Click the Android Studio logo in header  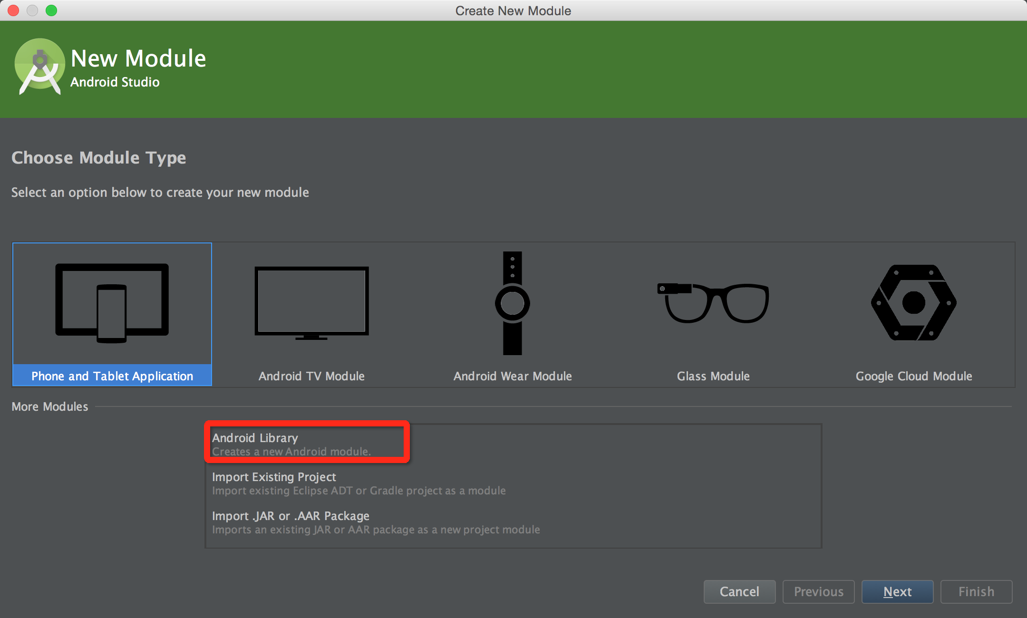[x=40, y=67]
